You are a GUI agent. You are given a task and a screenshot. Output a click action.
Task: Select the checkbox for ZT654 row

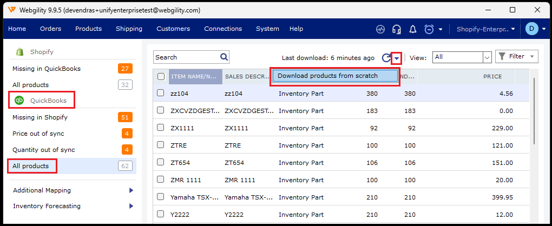[x=161, y=162]
